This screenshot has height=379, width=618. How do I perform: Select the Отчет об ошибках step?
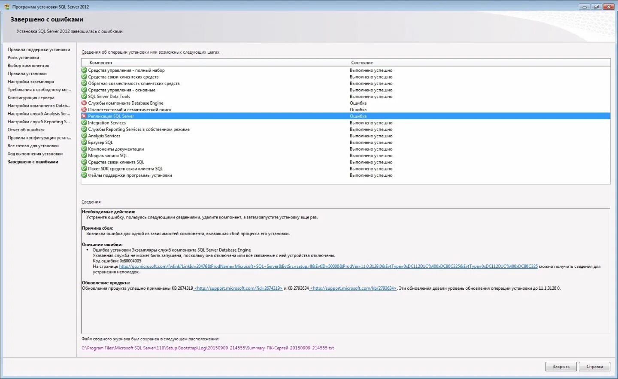pyautogui.click(x=26, y=130)
